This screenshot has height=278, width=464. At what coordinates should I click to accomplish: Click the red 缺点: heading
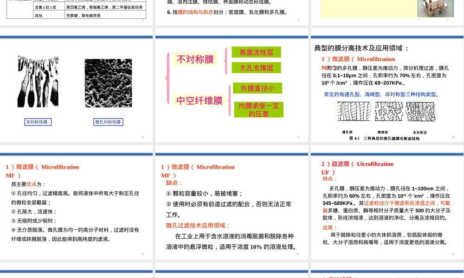tap(174, 183)
